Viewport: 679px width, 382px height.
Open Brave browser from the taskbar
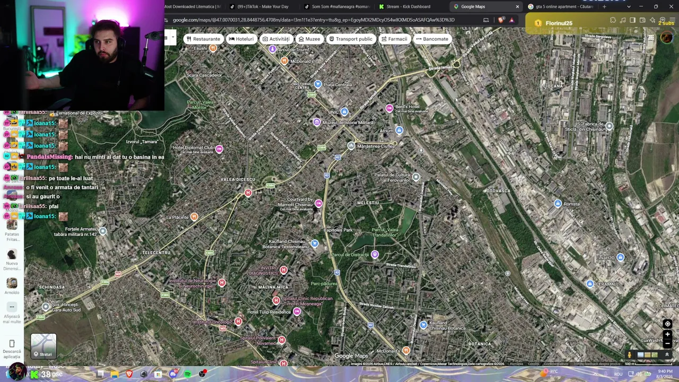coord(129,374)
